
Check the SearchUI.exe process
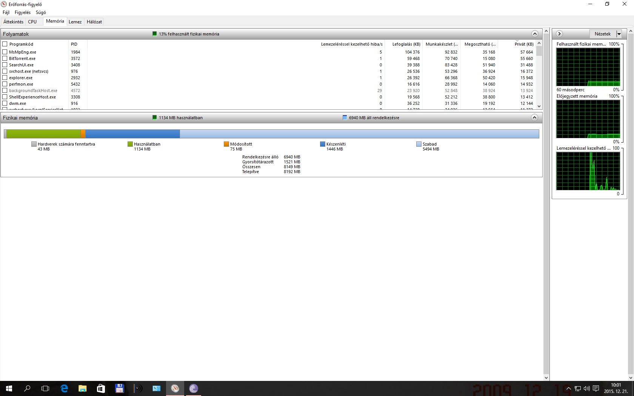click(5, 65)
